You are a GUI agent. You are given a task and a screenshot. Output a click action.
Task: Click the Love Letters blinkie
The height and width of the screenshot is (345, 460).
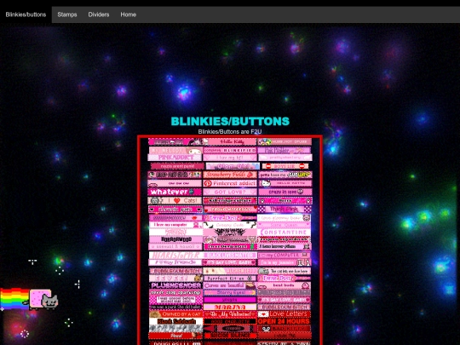(x=284, y=313)
